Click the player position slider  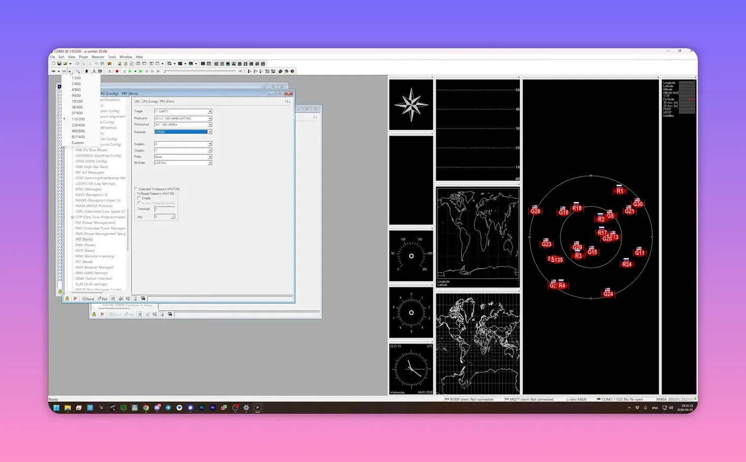(x=200, y=72)
